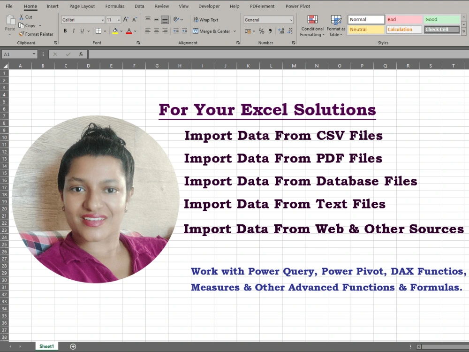Viewport: 469px width, 352px height.
Task: Expand the cell styles gallery
Action: [464, 31]
